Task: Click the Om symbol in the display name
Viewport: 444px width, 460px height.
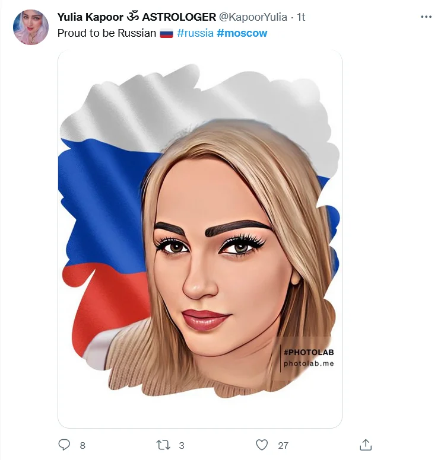Action: tap(132, 17)
